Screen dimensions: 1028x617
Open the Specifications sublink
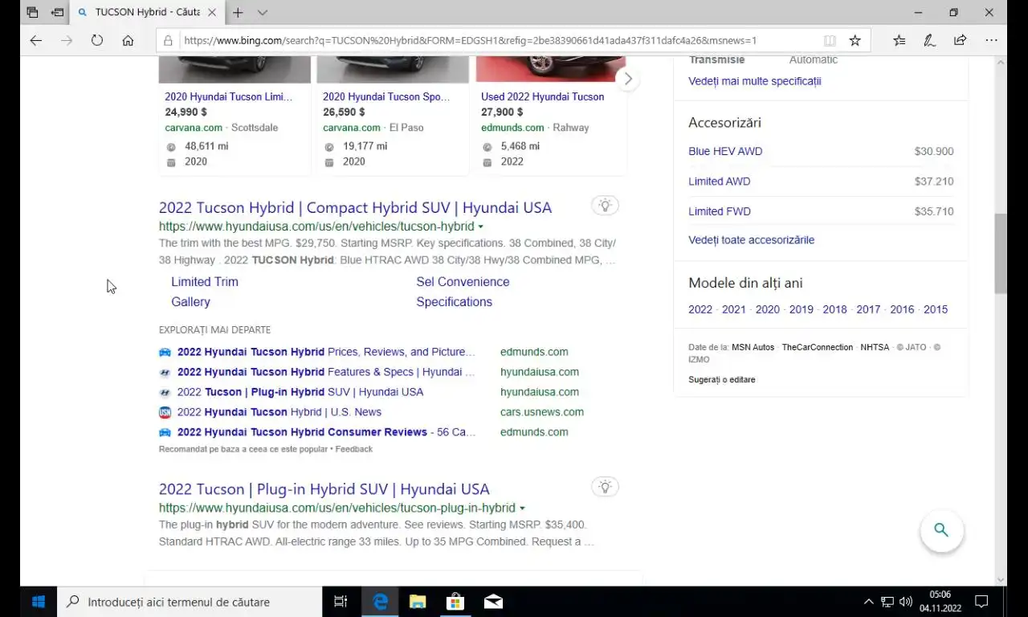pos(454,302)
